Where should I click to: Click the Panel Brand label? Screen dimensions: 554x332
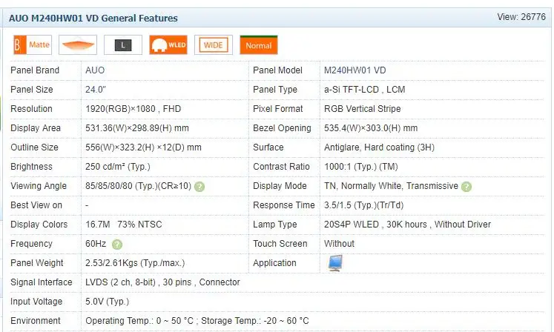[x=35, y=70]
